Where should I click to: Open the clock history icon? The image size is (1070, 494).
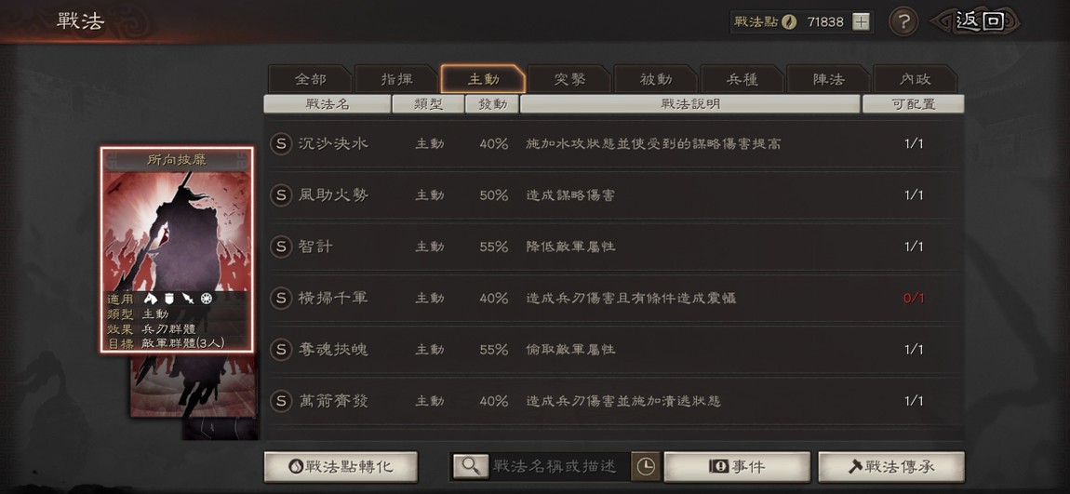(x=645, y=466)
